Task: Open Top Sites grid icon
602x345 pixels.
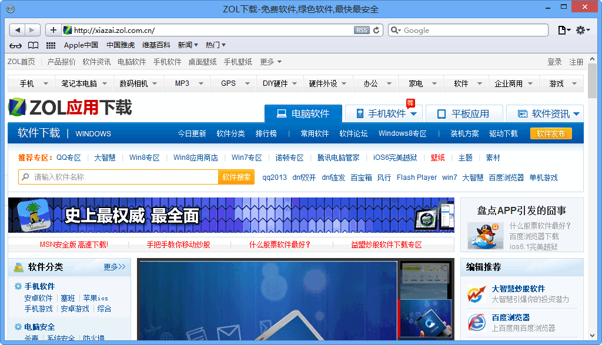Action: pos(51,45)
